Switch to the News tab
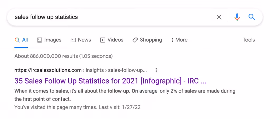 pos(84,40)
